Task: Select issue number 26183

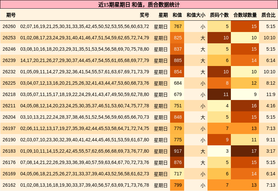Action: tap(9, 151)
